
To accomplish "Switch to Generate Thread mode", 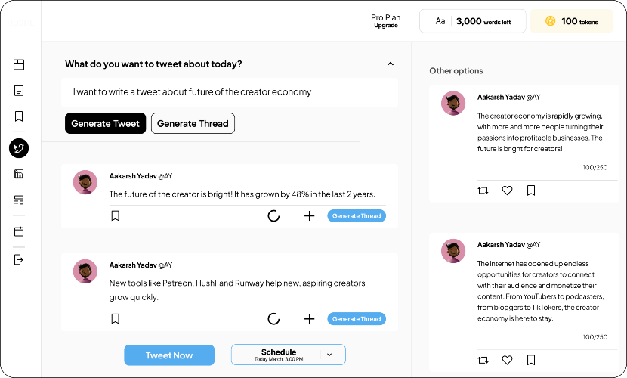I will tap(193, 123).
